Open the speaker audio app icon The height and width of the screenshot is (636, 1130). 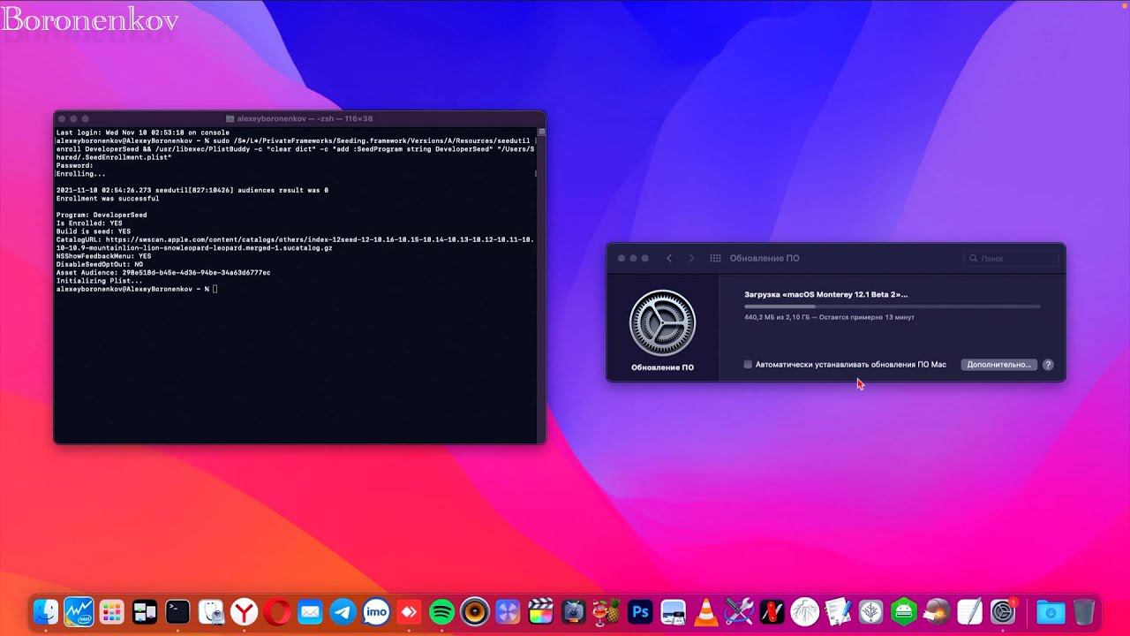(475, 611)
